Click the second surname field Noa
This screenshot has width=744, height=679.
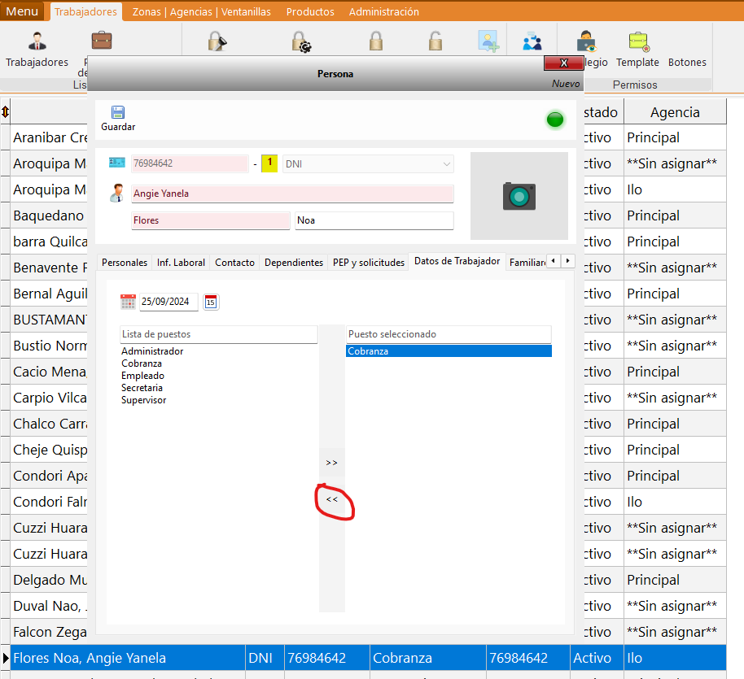(x=374, y=220)
